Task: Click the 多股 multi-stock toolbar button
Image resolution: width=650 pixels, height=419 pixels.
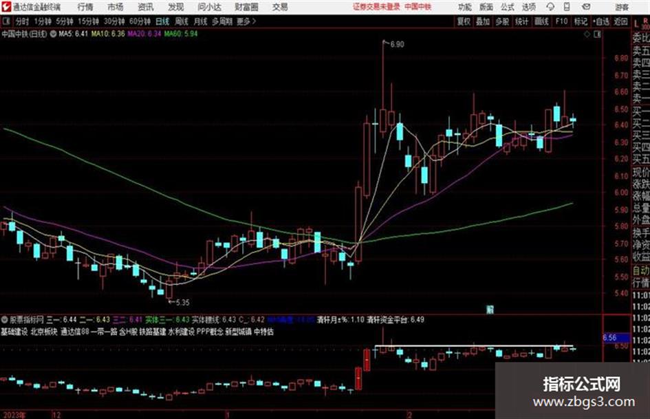Action: [502, 21]
